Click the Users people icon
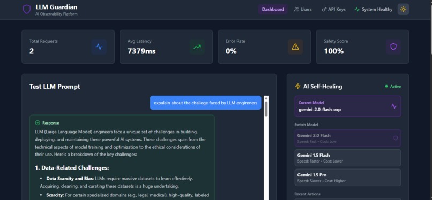 pyautogui.click(x=296, y=9)
